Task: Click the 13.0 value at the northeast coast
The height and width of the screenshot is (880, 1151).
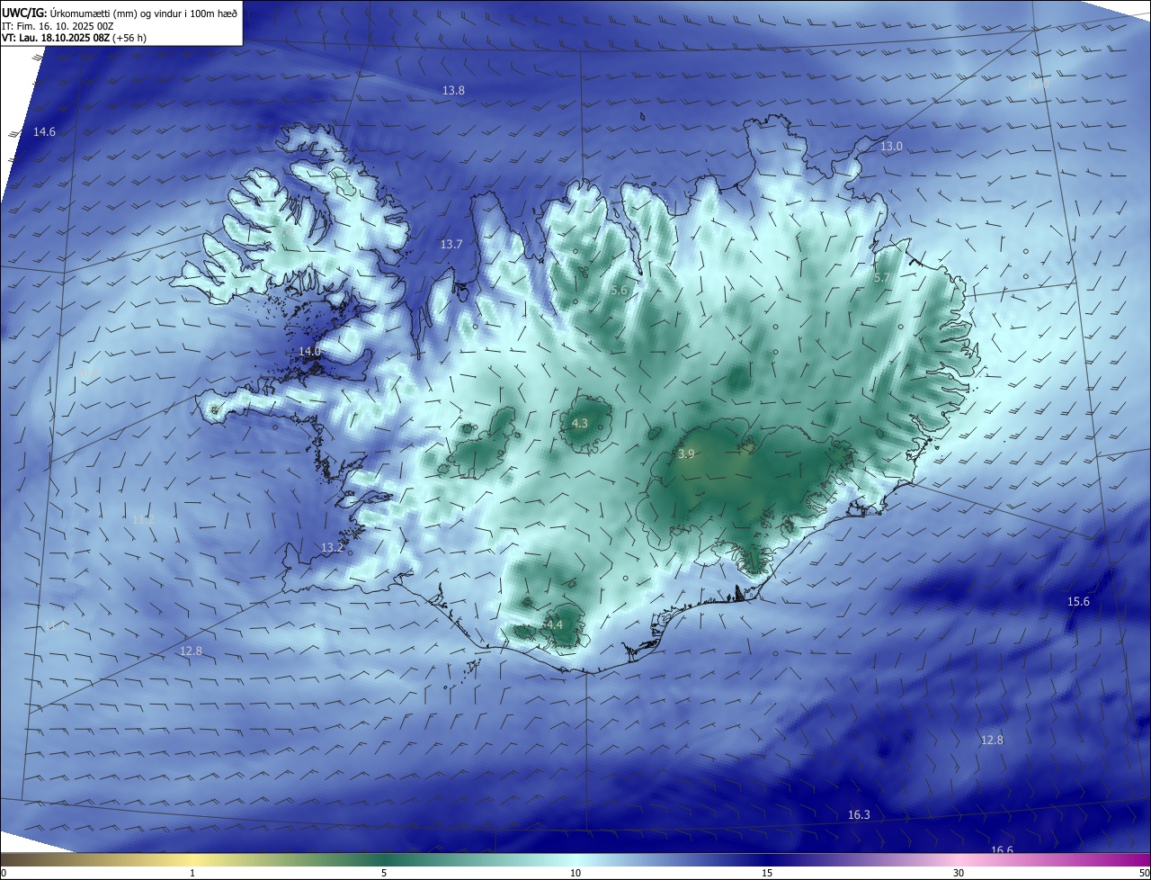Action: pos(891,146)
